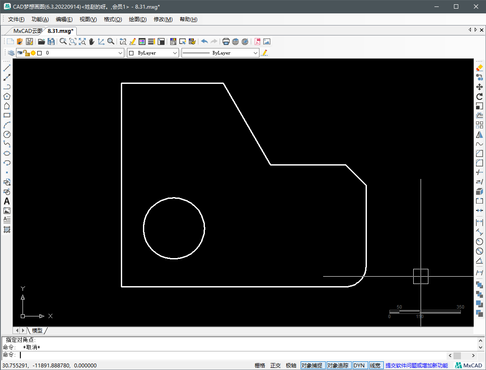
Task: Open the 帮助(H) menu
Action: tap(188, 19)
